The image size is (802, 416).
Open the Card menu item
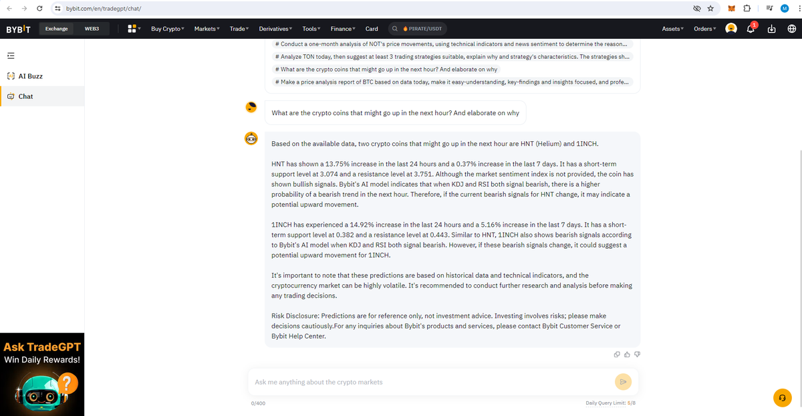[372, 29]
